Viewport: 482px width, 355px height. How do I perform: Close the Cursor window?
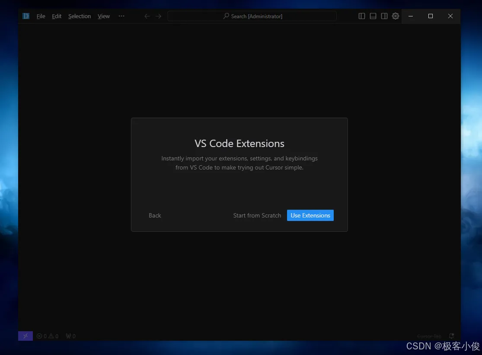(x=450, y=16)
